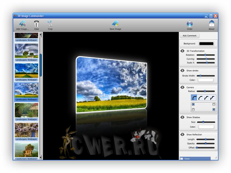231x173 pixels.
Task: Toggle Show stroke eye icon
Action: pos(182,70)
